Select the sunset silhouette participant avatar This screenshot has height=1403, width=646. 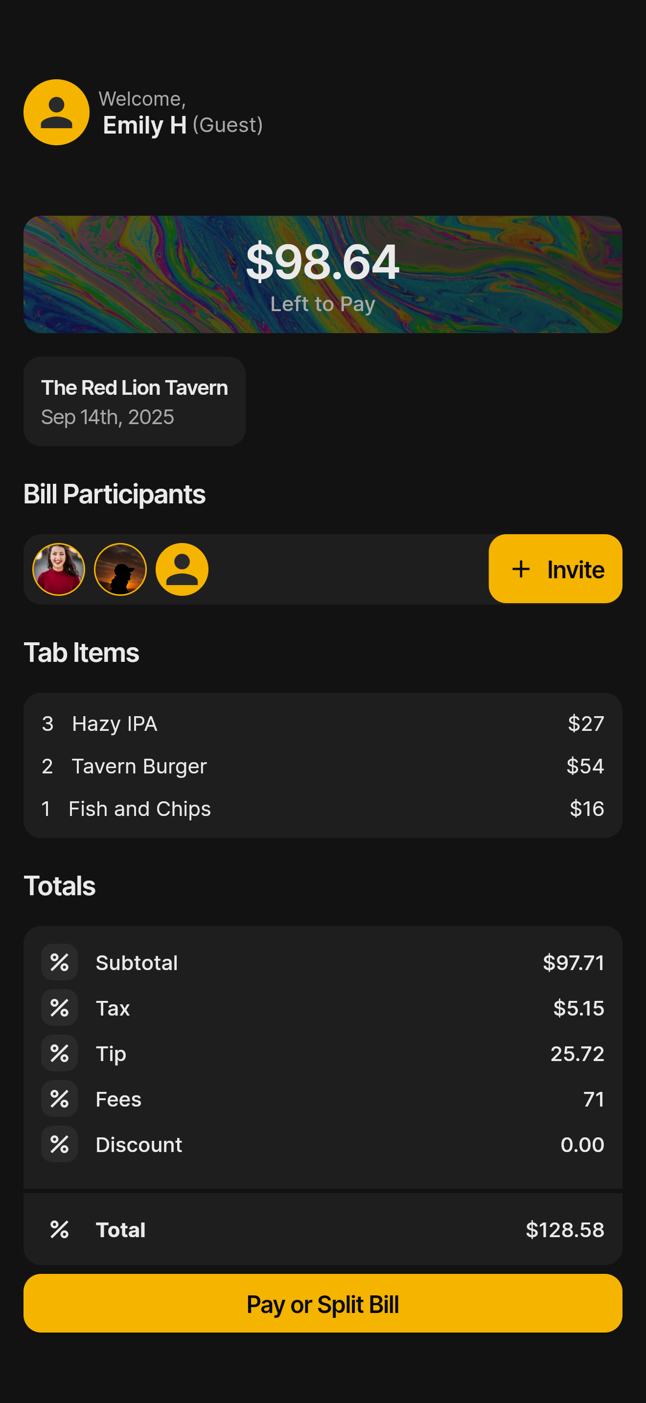tap(120, 569)
